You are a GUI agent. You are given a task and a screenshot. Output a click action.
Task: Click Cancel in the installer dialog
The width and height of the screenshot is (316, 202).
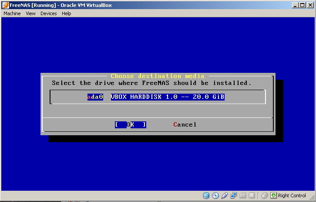pyautogui.click(x=185, y=125)
